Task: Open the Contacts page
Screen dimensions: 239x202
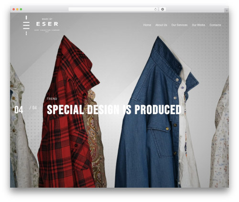Action: 215,25
